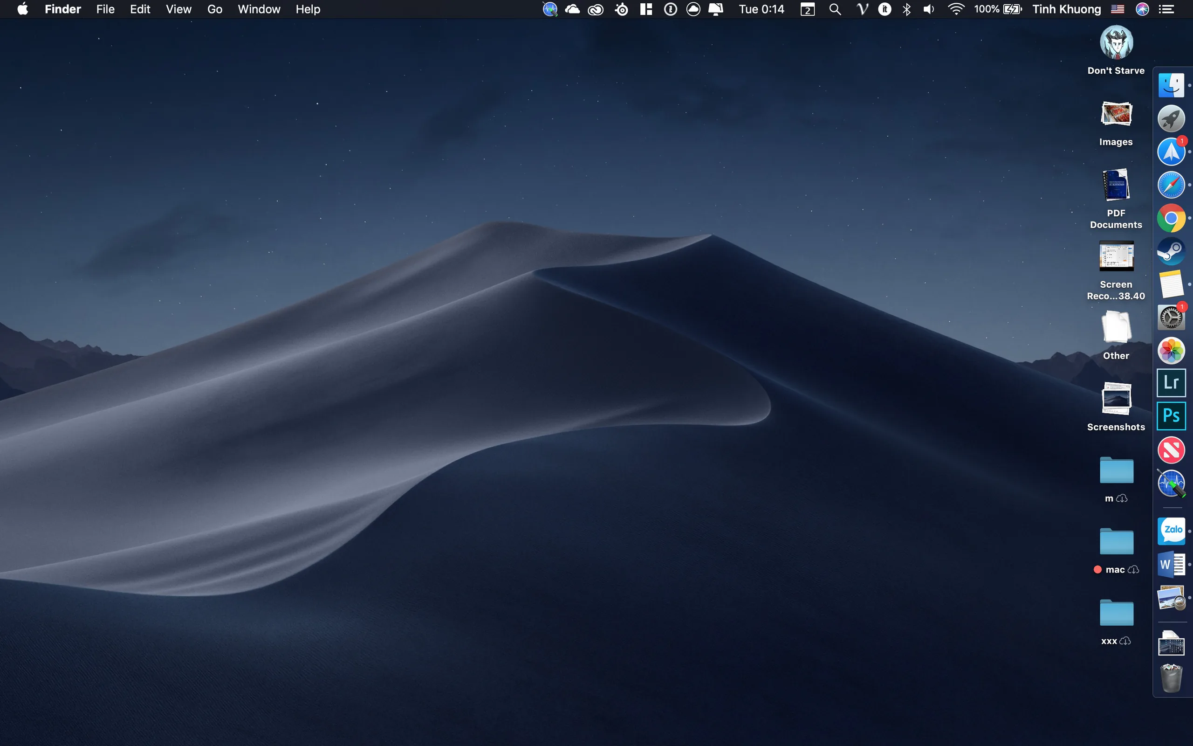Open Siri from menu bar
Screen dimensions: 1193x746
click(x=1142, y=9)
